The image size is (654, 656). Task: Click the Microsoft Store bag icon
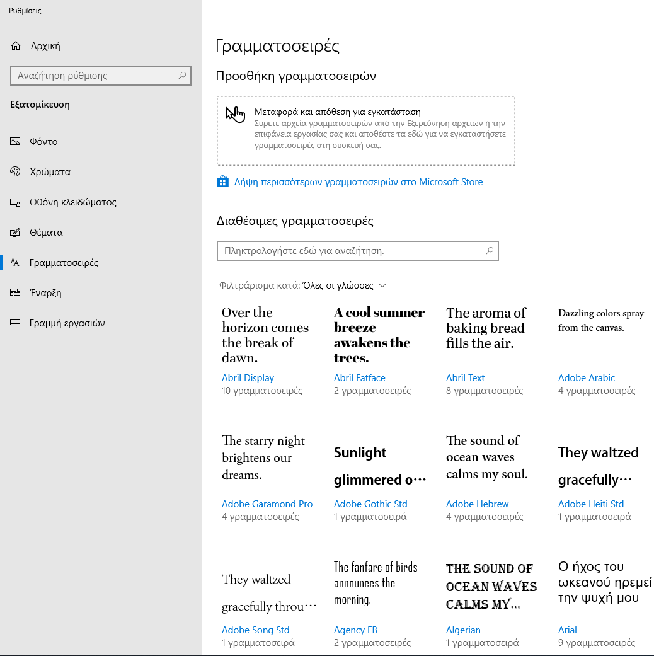pos(222,182)
